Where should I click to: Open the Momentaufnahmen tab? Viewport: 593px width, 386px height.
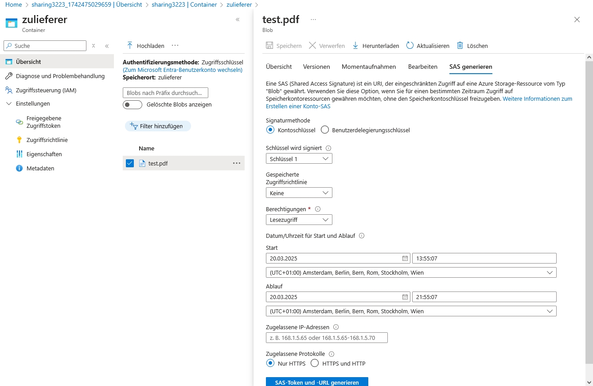(368, 67)
